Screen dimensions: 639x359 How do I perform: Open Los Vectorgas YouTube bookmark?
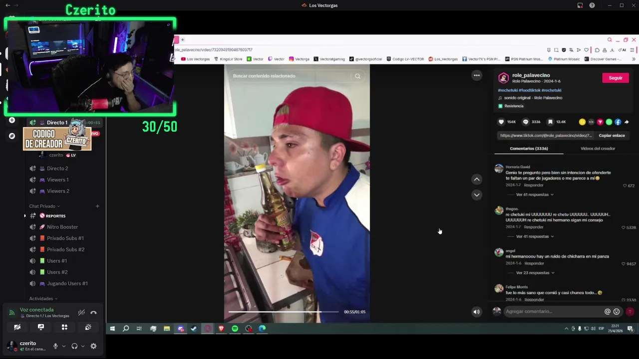tap(195, 59)
